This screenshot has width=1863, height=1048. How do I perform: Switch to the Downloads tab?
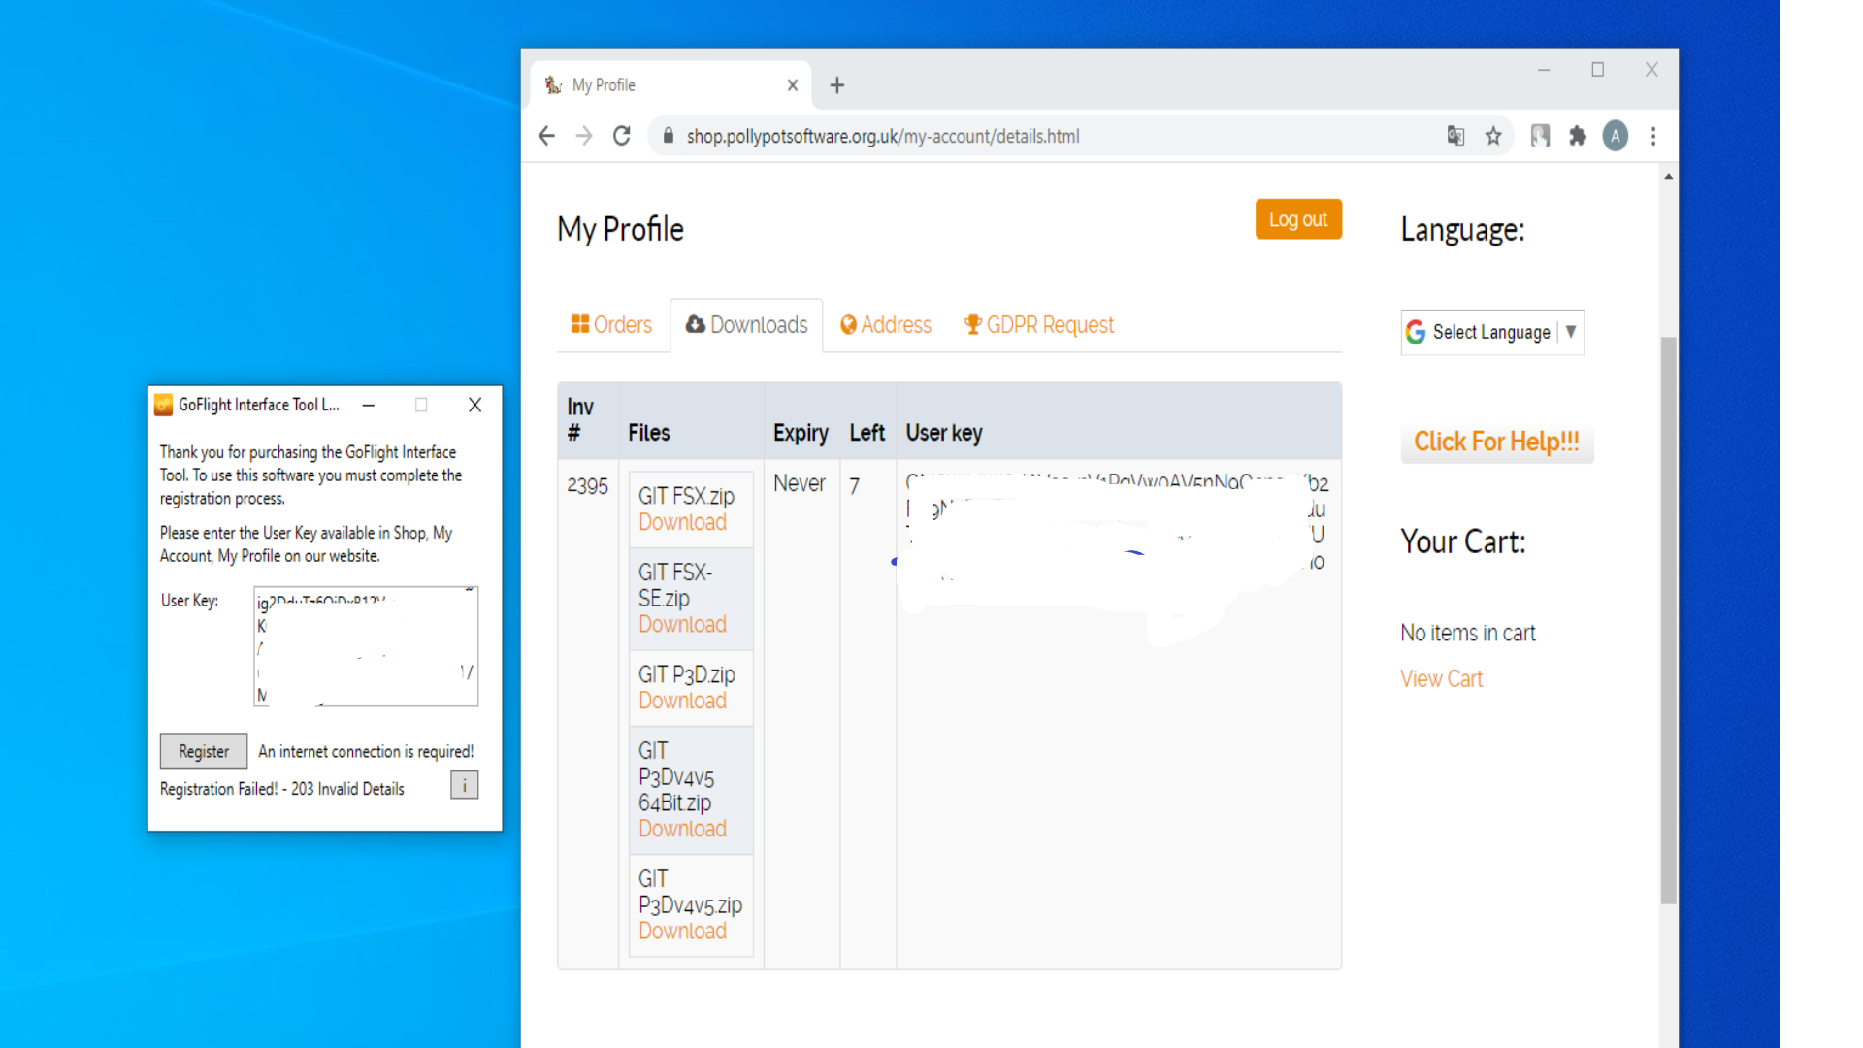point(746,325)
